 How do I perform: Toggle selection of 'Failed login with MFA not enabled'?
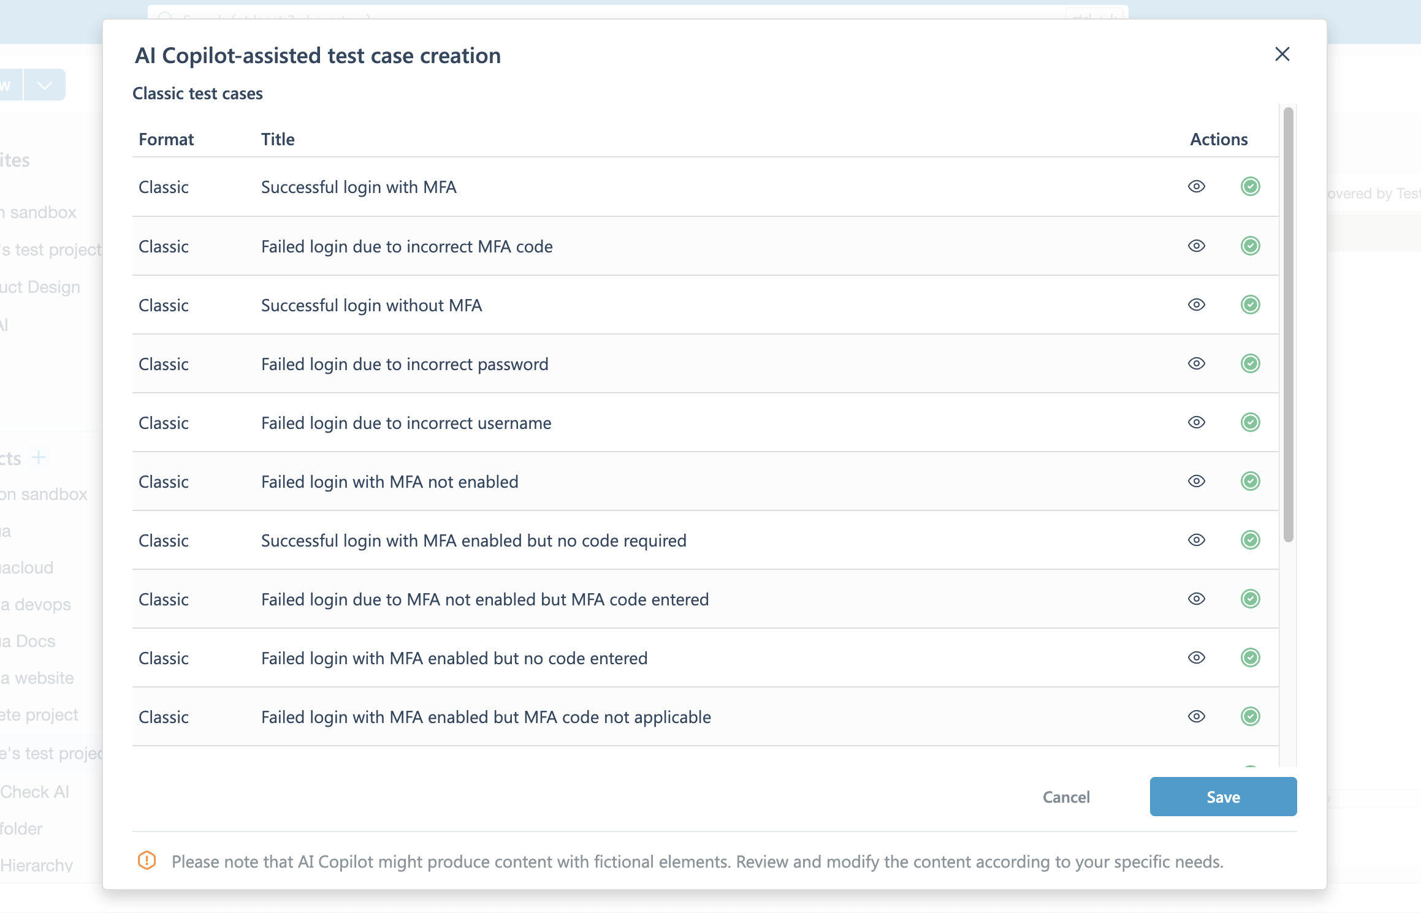pyautogui.click(x=1250, y=481)
